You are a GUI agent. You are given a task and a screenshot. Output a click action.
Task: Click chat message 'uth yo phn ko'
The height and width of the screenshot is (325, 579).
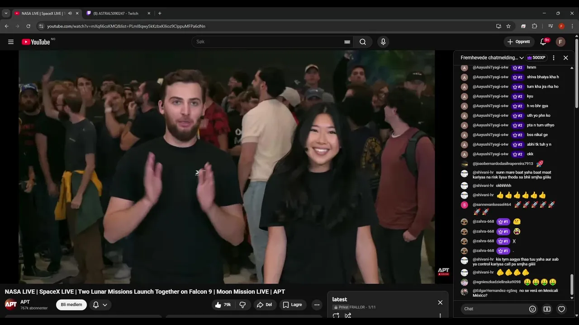pyautogui.click(x=539, y=116)
